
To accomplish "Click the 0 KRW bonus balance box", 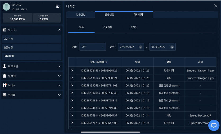I will pyautogui.click(x=47, y=18).
